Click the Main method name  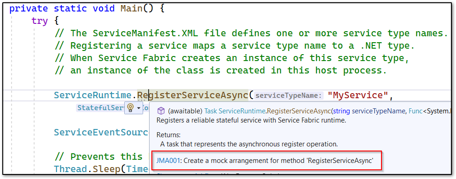(132, 8)
